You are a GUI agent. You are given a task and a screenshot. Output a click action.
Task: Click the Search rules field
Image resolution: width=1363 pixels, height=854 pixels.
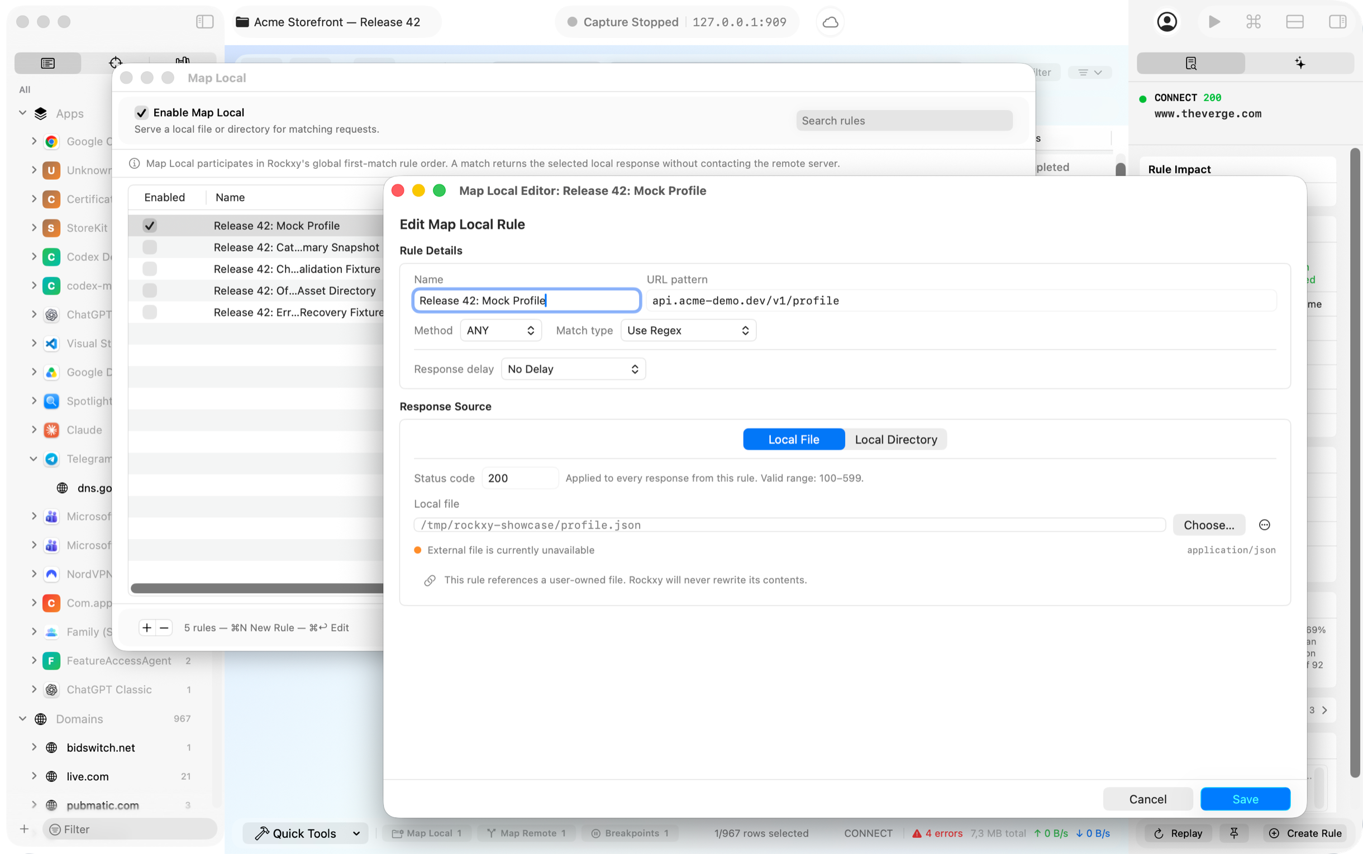click(x=904, y=120)
